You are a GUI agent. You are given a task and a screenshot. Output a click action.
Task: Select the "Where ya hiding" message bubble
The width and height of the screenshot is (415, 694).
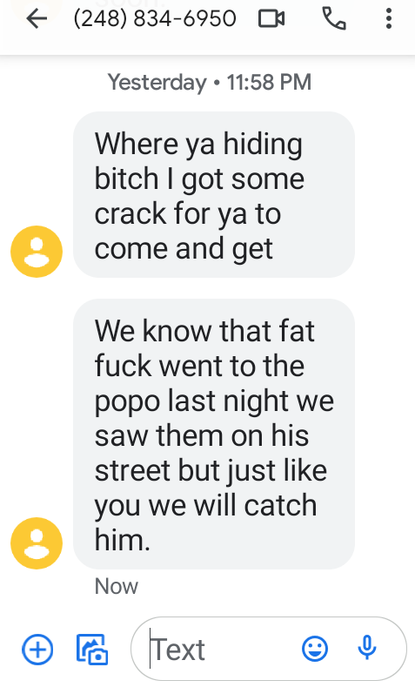[214, 195]
